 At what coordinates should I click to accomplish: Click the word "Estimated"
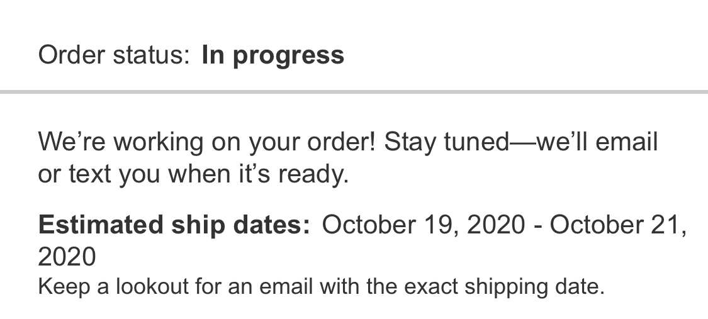tap(97, 224)
